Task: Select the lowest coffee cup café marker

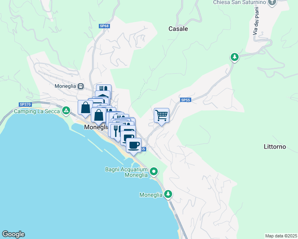Action: 133,146
